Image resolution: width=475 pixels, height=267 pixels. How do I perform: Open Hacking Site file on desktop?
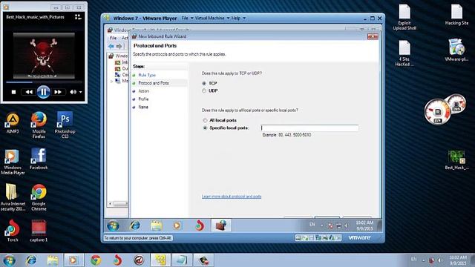pyautogui.click(x=456, y=15)
